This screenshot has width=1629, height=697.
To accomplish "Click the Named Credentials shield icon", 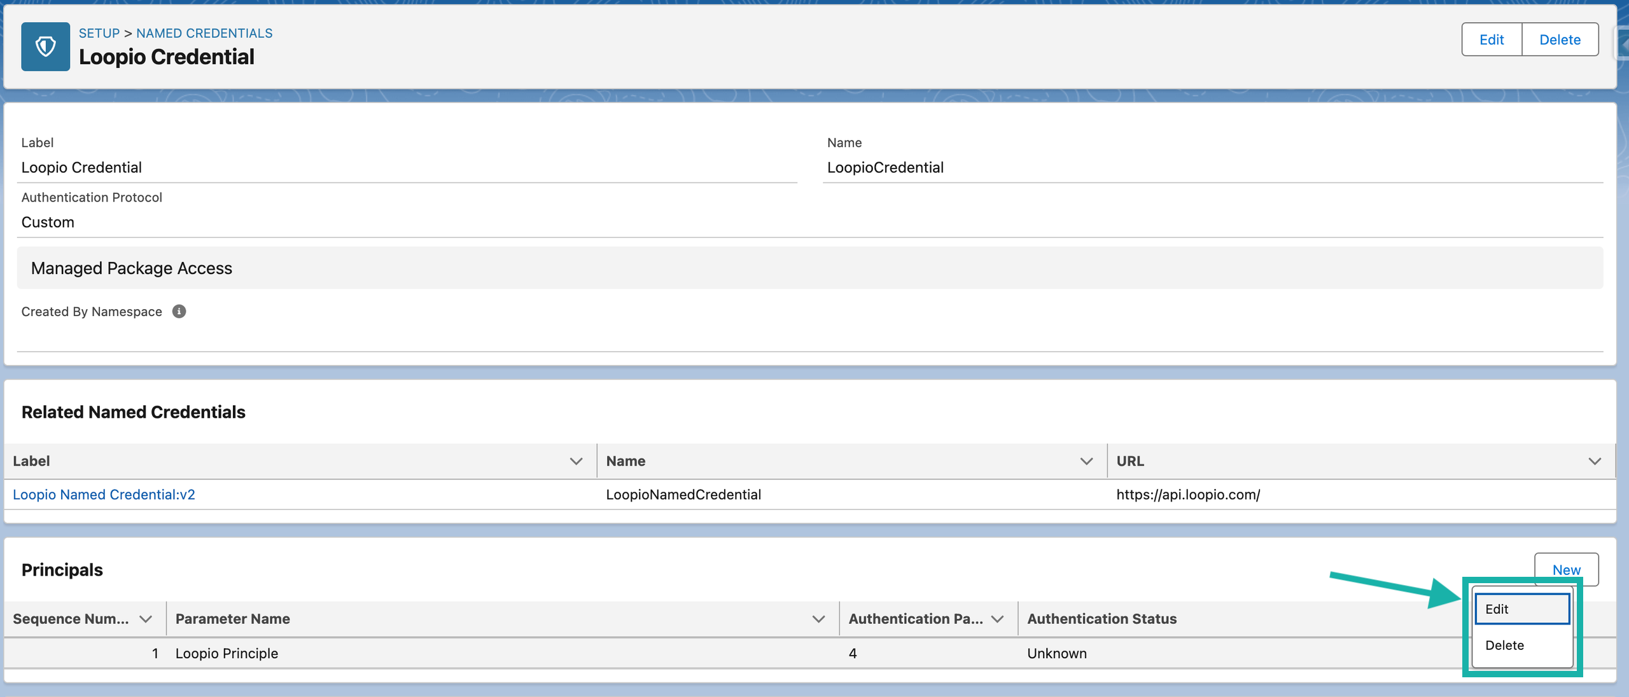I will tap(45, 46).
